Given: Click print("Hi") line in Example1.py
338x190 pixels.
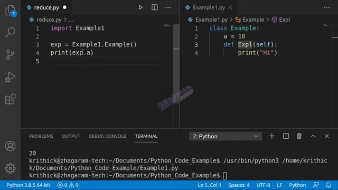Looking at the screenshot, I should pos(257,53).
